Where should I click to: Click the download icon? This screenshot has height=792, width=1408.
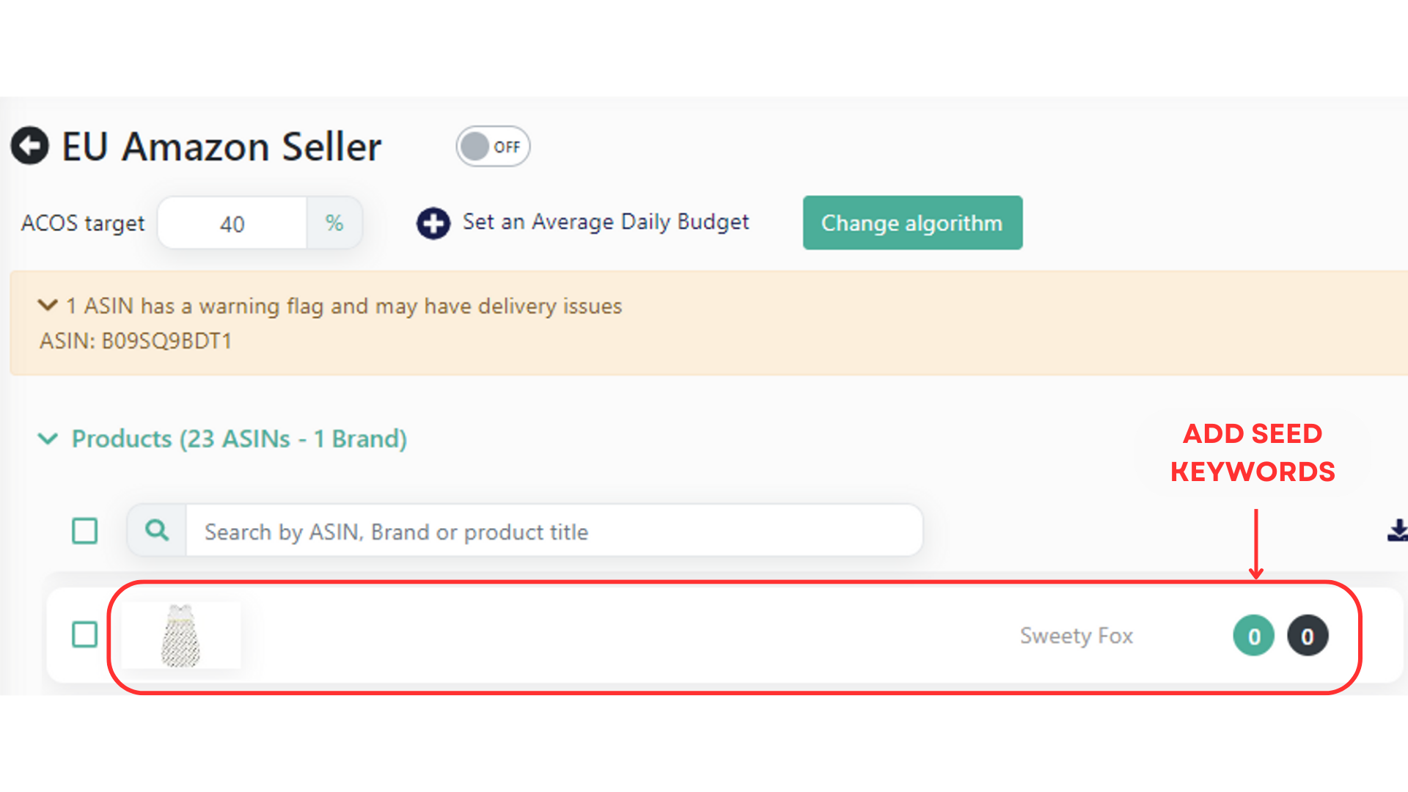[1398, 530]
